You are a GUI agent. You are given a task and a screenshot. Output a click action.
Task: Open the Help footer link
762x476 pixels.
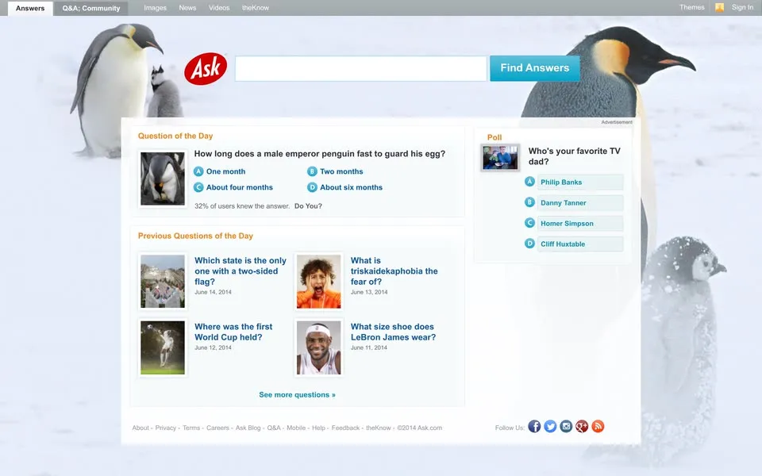[318, 428]
